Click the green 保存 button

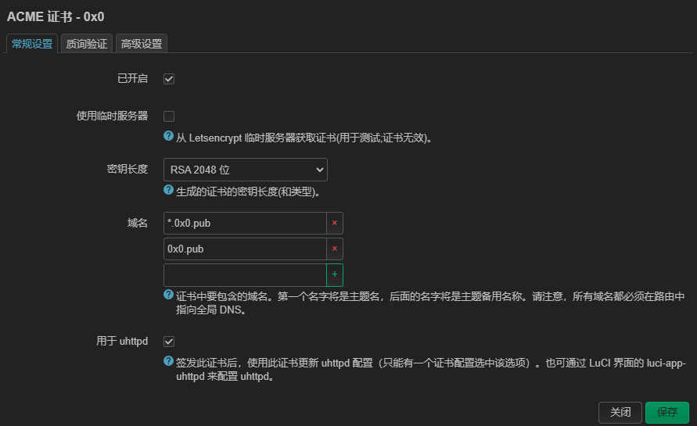tap(667, 413)
